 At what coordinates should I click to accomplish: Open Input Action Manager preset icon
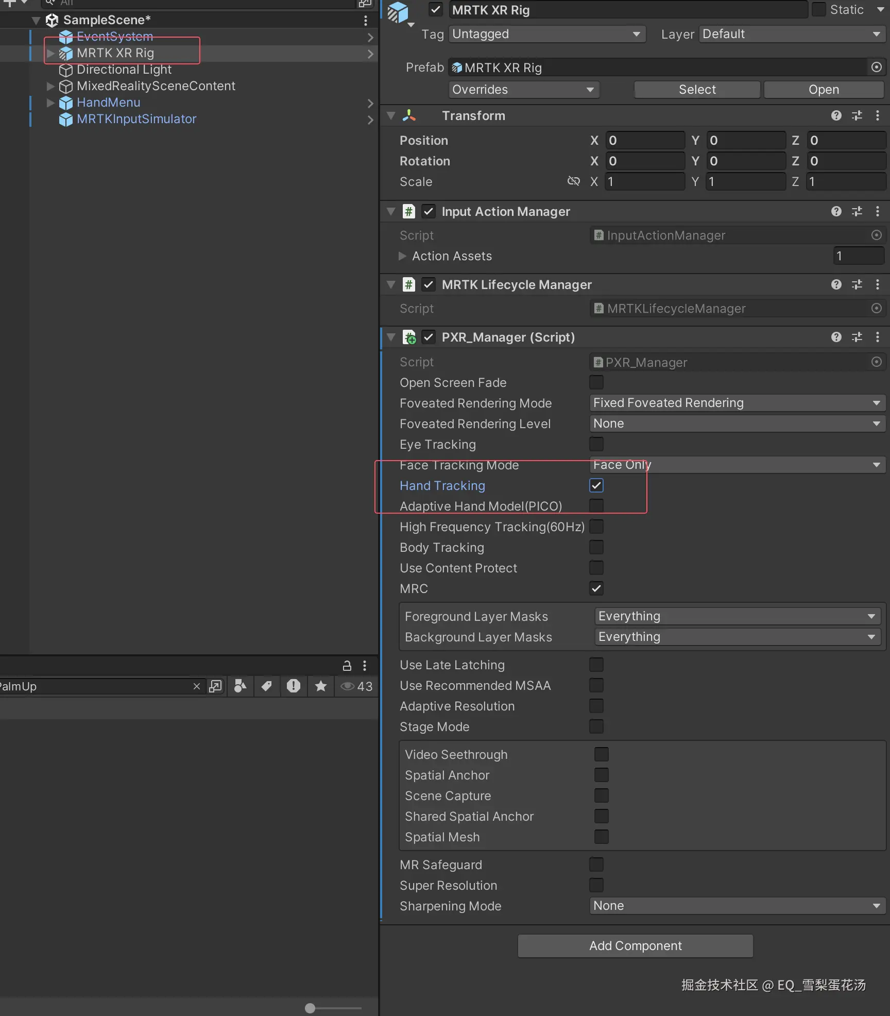coord(857,211)
